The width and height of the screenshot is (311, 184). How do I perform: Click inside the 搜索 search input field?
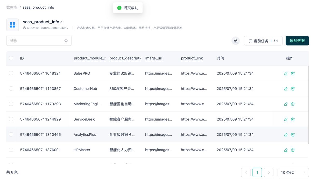(36, 41)
